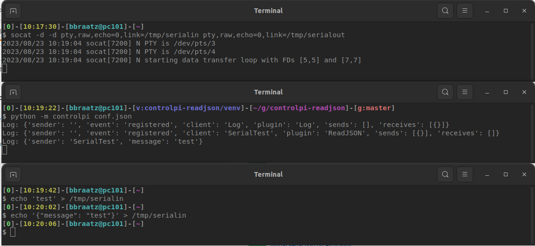The width and height of the screenshot is (535, 246).
Task: Search in the echo terminal window
Action: coord(445,174)
